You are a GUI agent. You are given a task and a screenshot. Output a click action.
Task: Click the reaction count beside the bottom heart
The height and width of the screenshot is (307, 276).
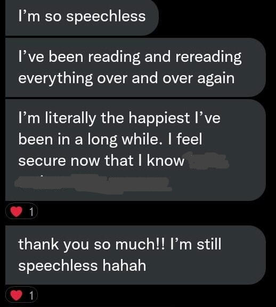pyautogui.click(x=31, y=295)
